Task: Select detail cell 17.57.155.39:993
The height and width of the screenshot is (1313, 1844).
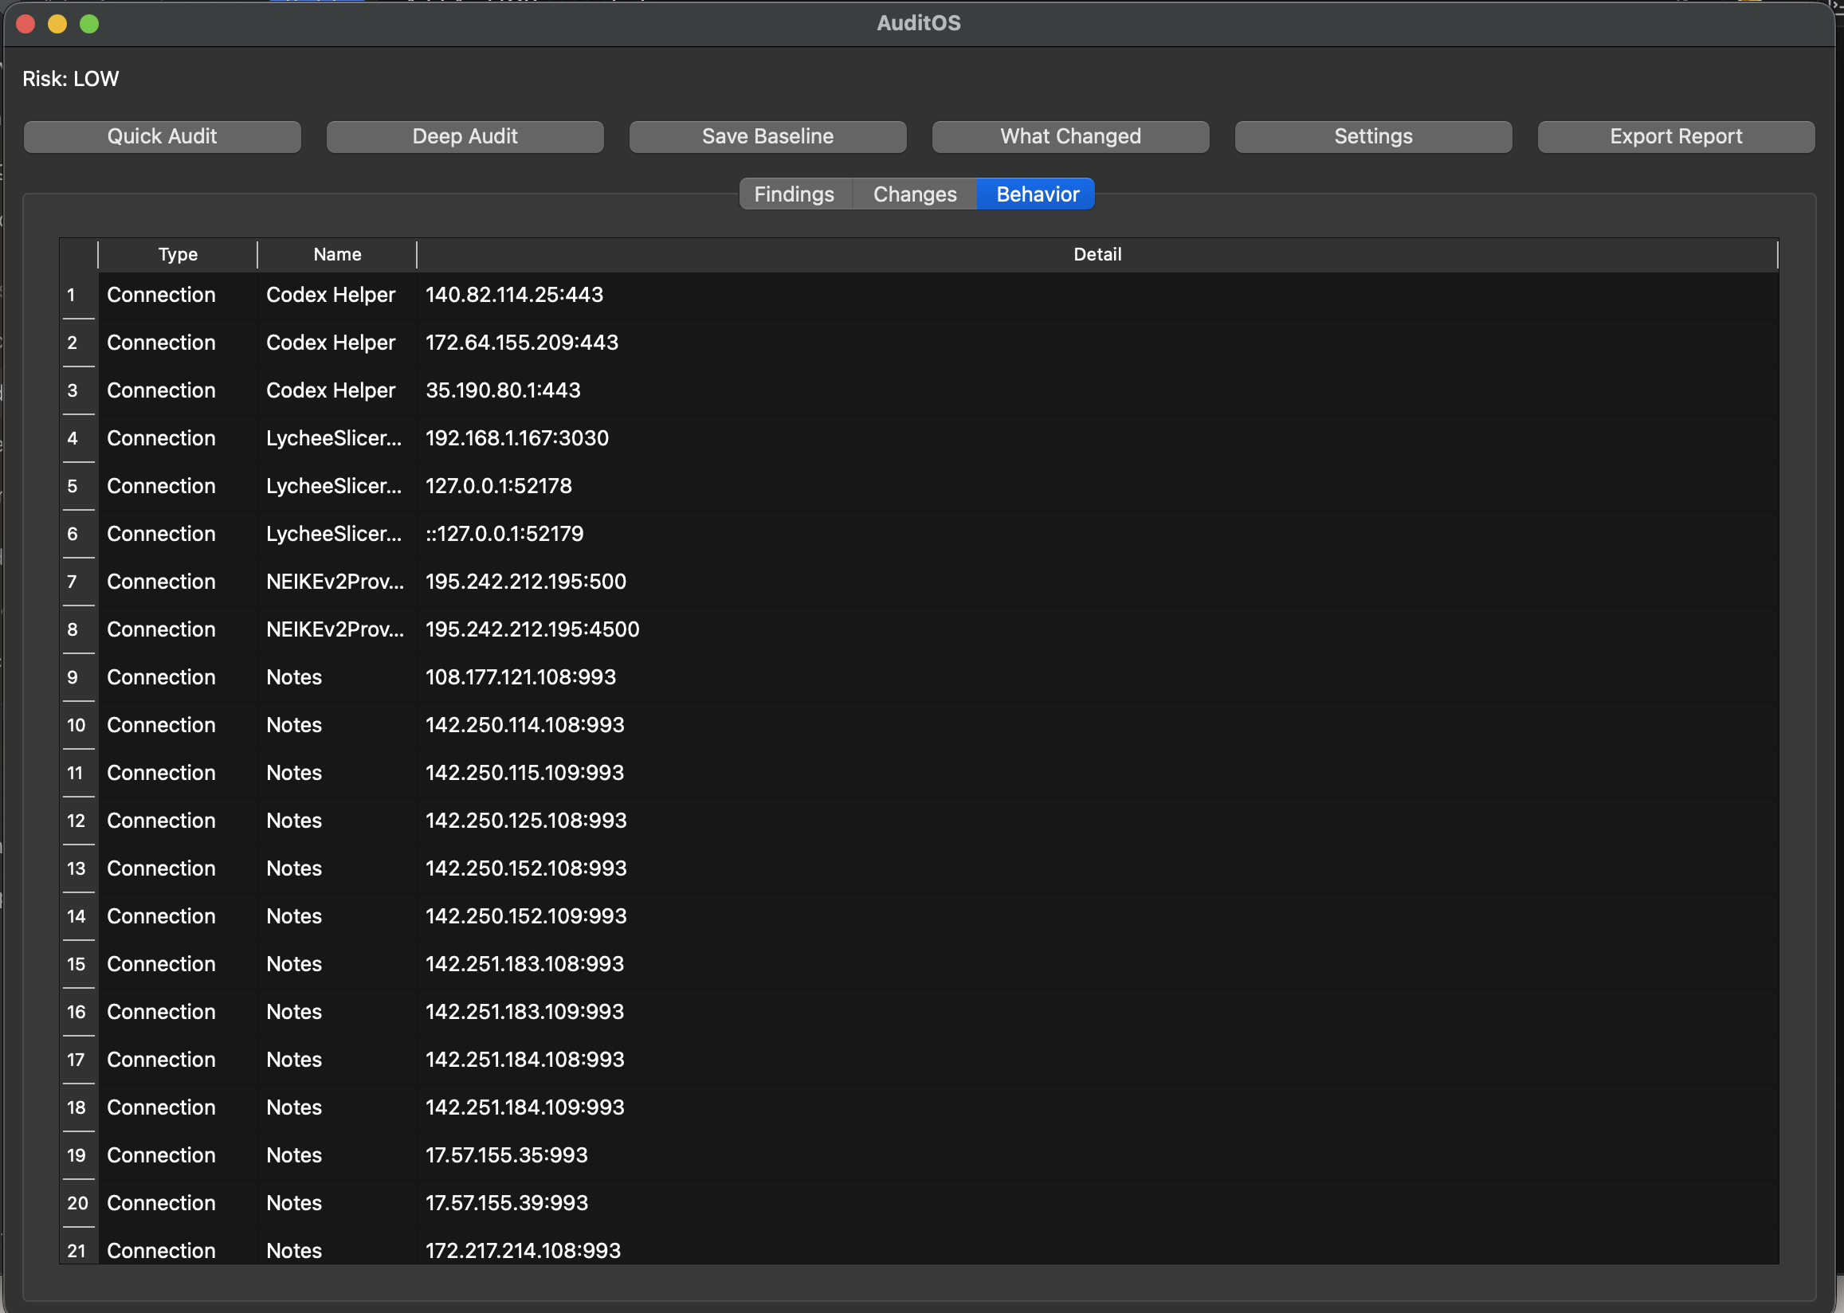Action: [x=1097, y=1202]
